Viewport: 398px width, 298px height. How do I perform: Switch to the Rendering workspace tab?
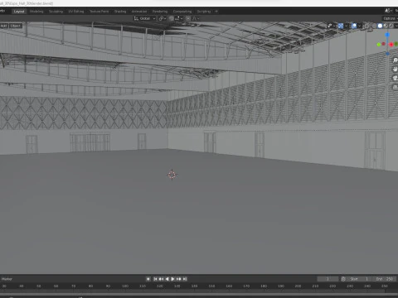pos(160,12)
